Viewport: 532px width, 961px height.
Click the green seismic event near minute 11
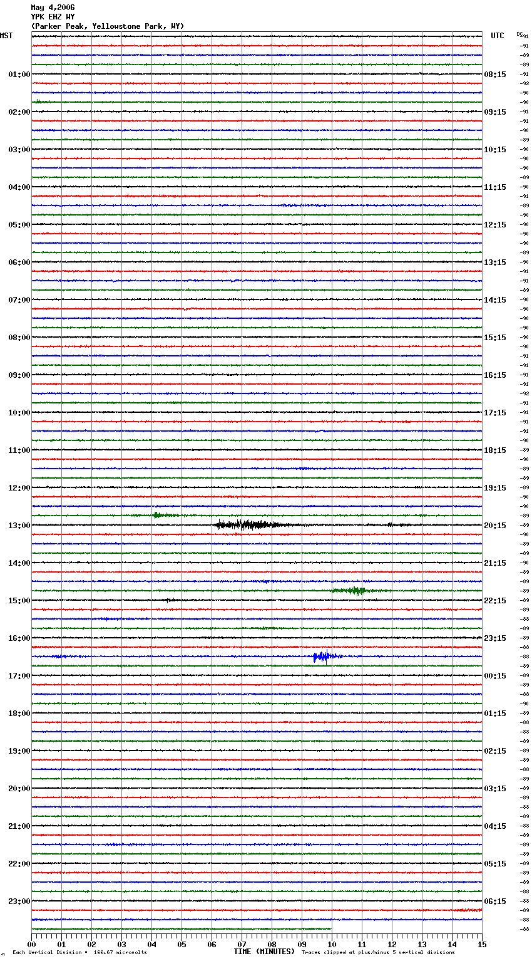click(x=358, y=590)
